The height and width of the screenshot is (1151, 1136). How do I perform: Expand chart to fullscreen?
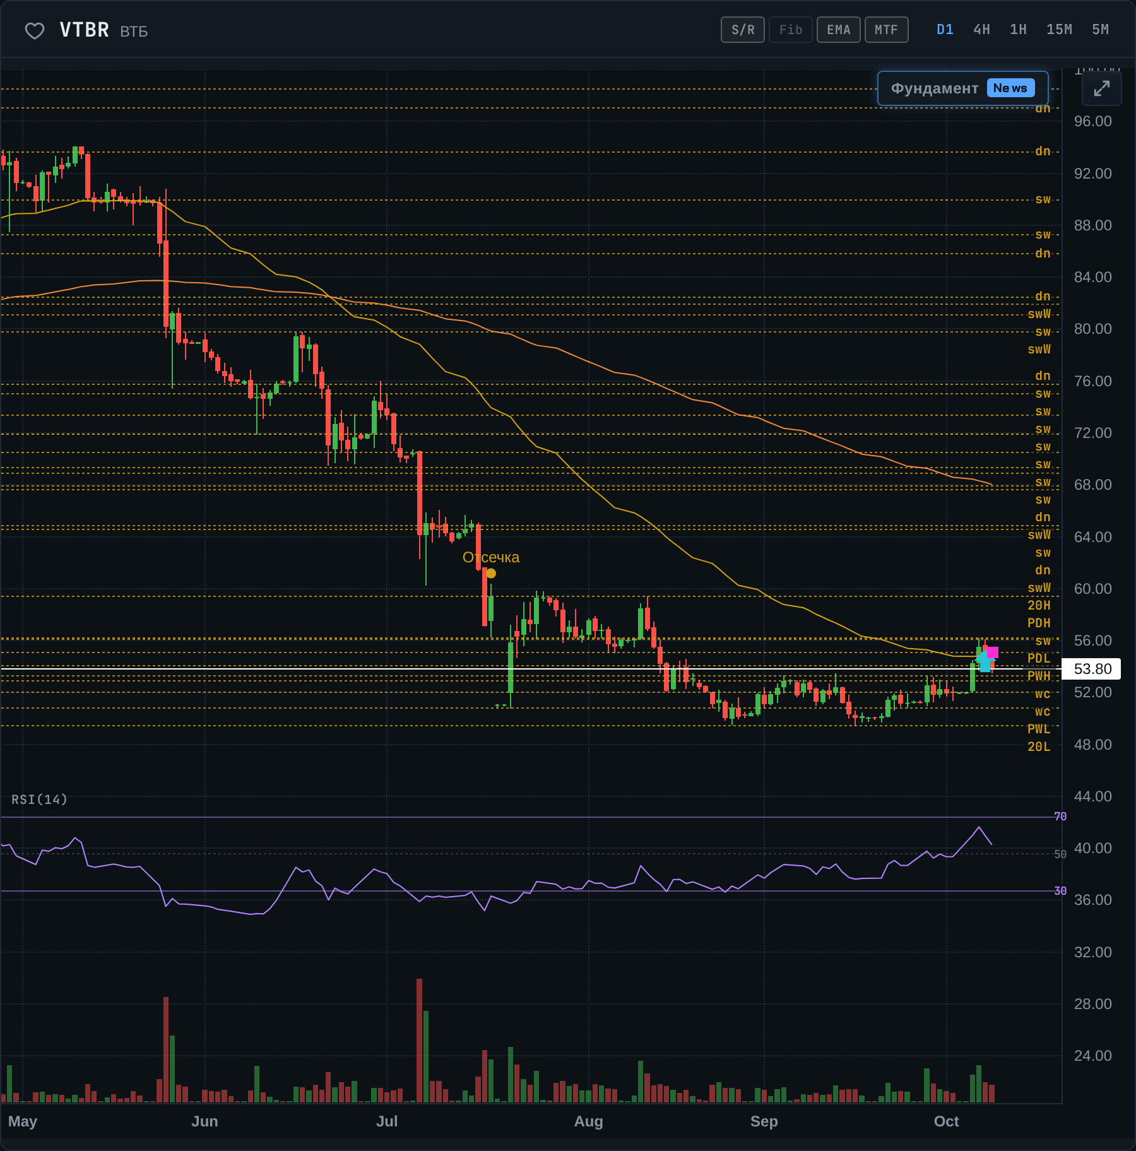pos(1101,88)
